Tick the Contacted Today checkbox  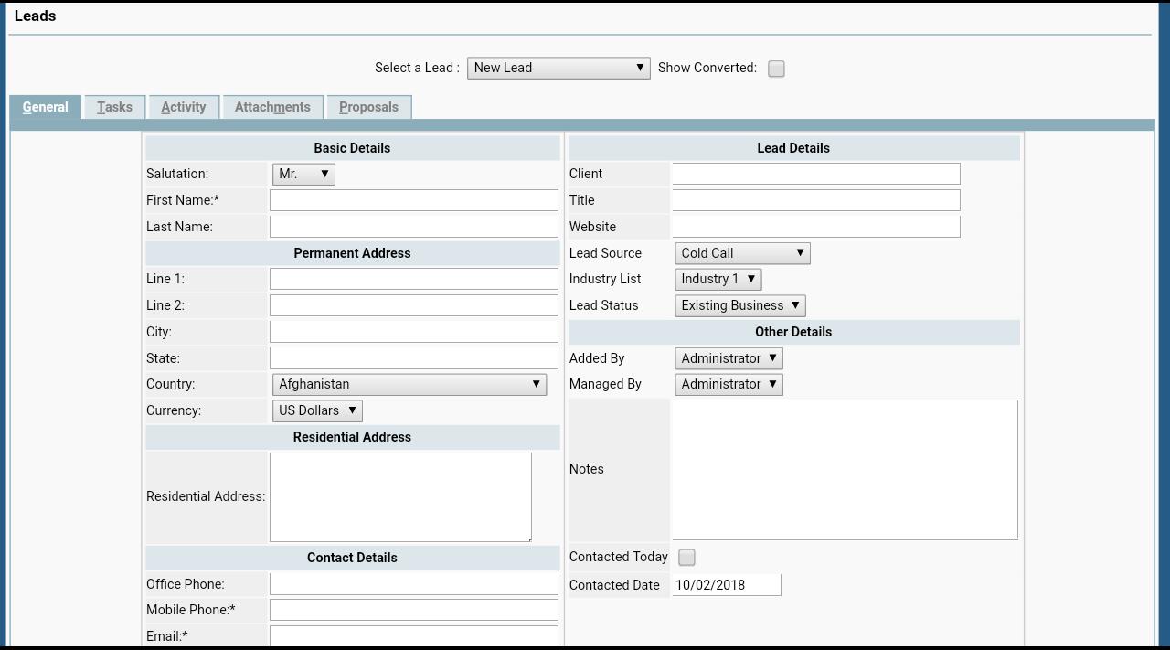686,558
